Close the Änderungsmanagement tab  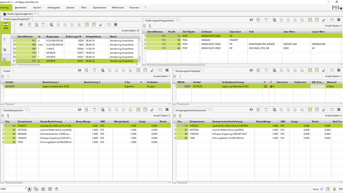click(x=35, y=14)
